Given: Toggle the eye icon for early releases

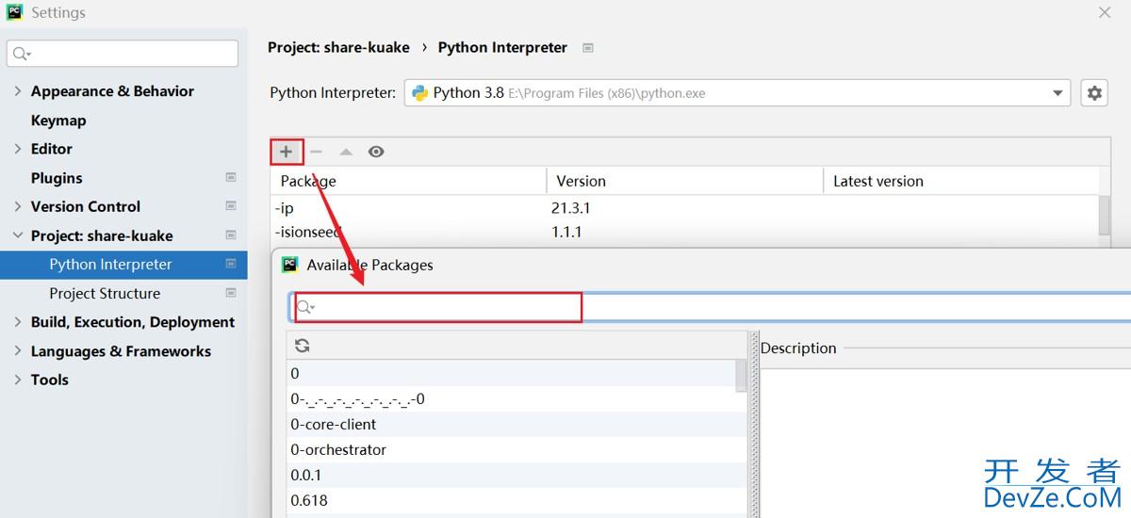Looking at the screenshot, I should (x=376, y=152).
